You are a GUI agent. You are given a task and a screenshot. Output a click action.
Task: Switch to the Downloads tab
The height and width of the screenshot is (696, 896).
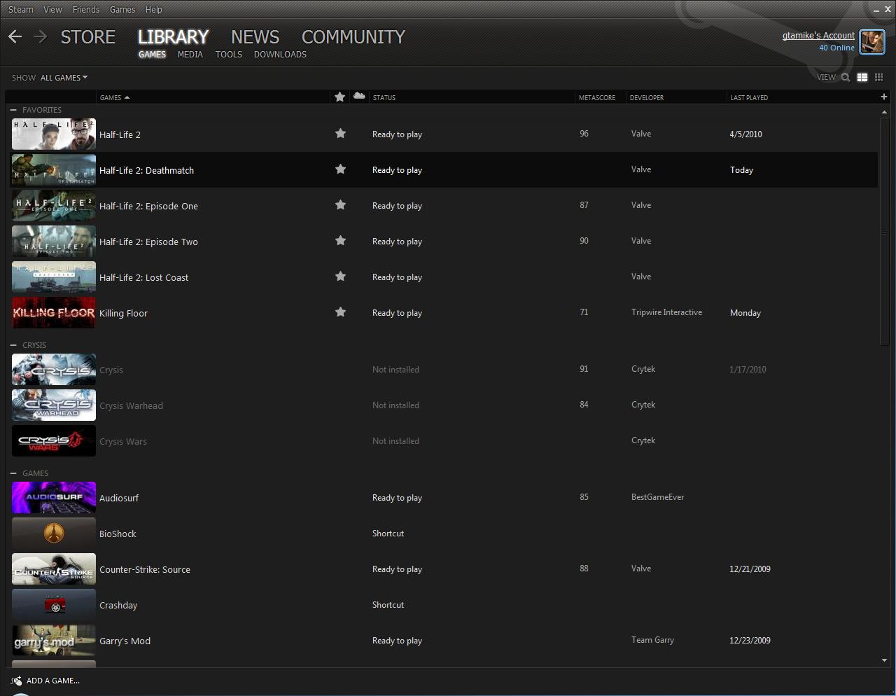click(x=280, y=54)
